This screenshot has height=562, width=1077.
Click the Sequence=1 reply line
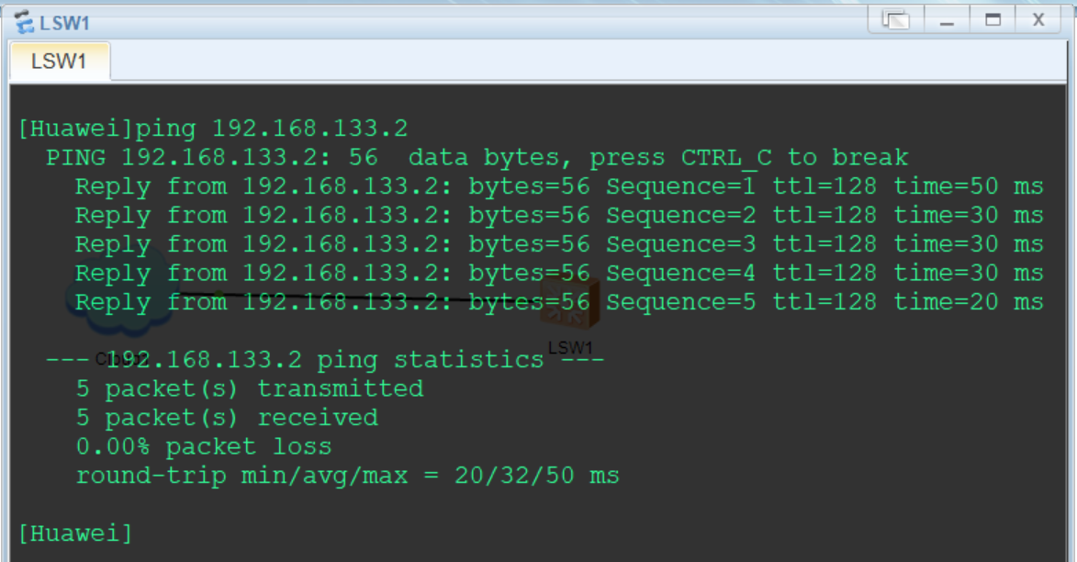(x=558, y=186)
